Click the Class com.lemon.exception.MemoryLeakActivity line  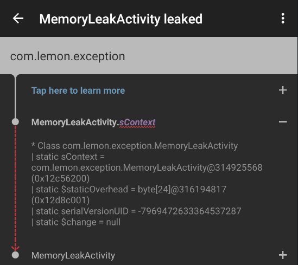[x=135, y=146]
